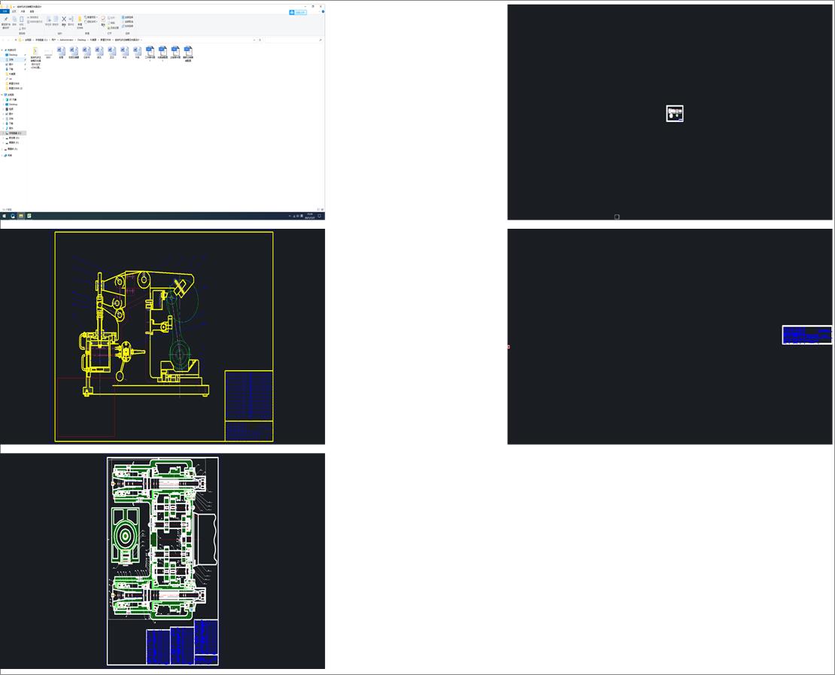Viewport: 835px width, 675px height.
Task: Click Desktop in the address breadcrumb
Action: tap(81, 40)
